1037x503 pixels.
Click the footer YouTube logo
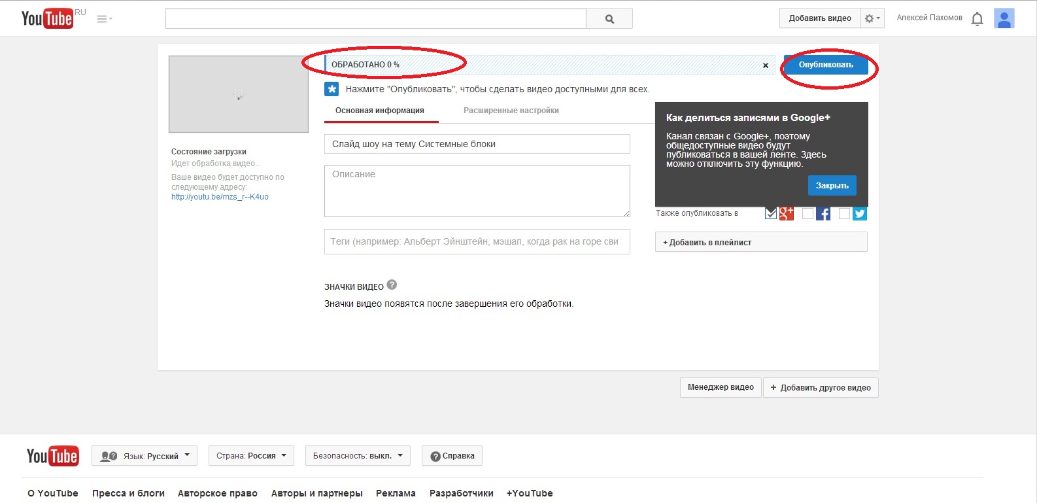pyautogui.click(x=52, y=456)
